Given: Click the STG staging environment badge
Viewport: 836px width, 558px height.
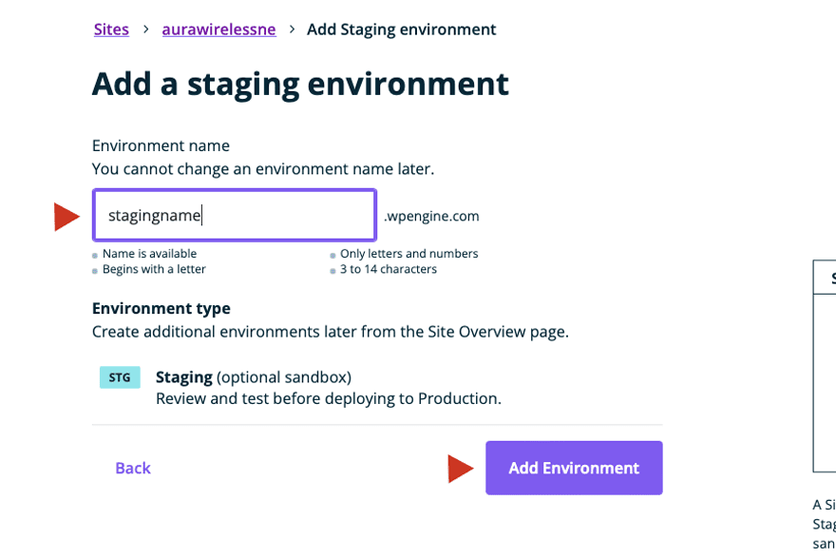Looking at the screenshot, I should pos(119,377).
